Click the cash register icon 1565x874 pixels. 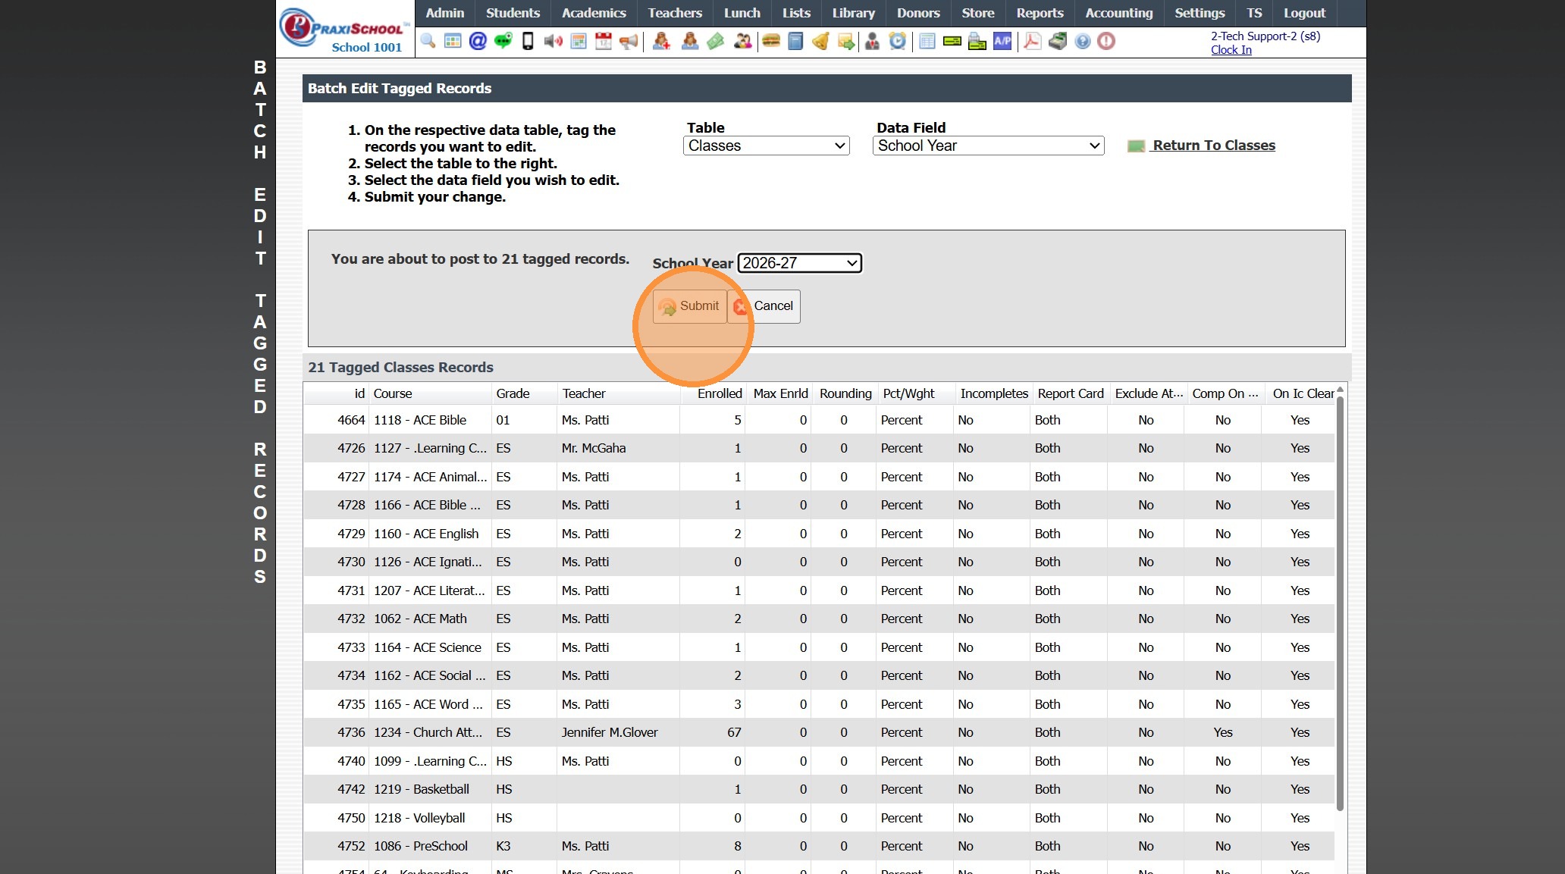[1058, 41]
